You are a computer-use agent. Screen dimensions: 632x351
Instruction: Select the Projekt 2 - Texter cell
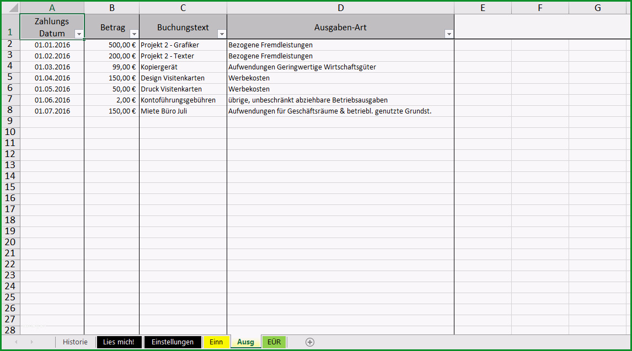[183, 56]
